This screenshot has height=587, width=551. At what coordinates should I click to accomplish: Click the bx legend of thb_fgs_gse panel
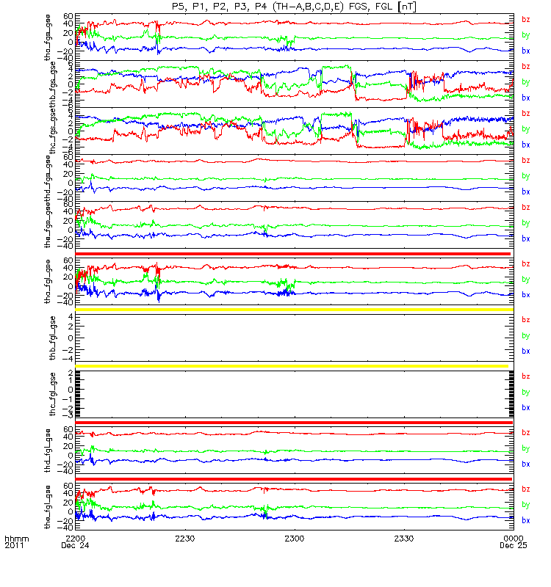(x=526, y=98)
